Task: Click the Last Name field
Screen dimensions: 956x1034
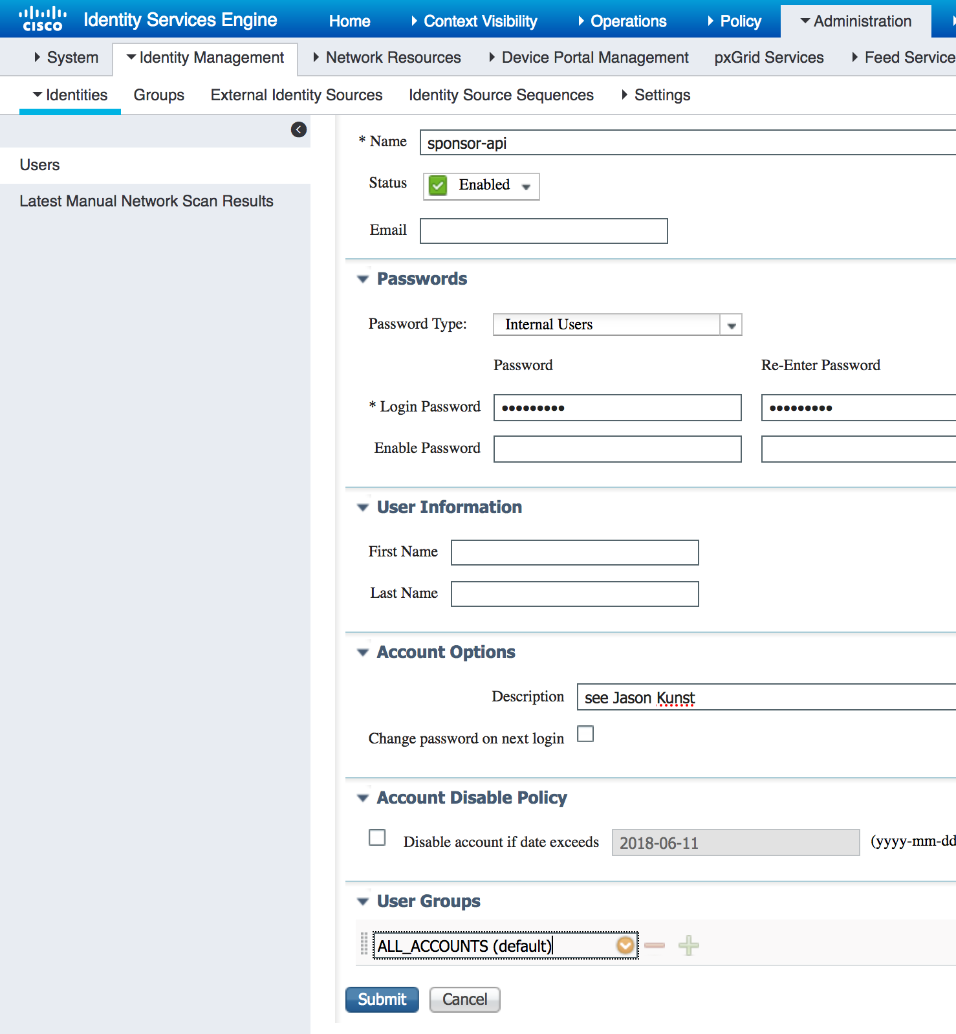Action: pos(575,594)
